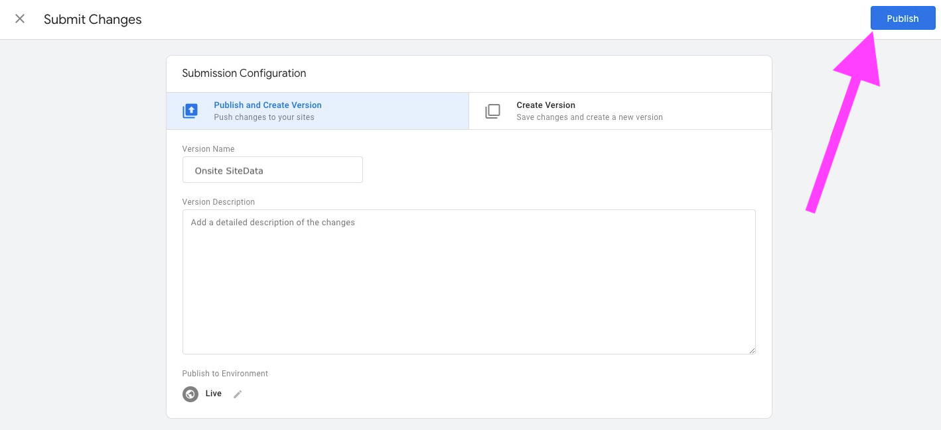Click inside the Version Description text area
This screenshot has width=941, height=430.
(469, 285)
